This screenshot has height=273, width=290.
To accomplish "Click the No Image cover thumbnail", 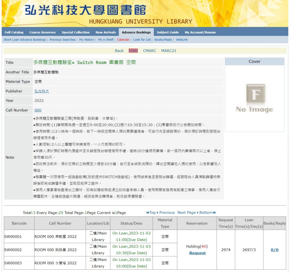I will click(x=254, y=98).
